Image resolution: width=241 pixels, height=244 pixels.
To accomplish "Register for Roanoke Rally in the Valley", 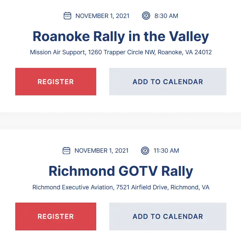I will [x=56, y=82].
